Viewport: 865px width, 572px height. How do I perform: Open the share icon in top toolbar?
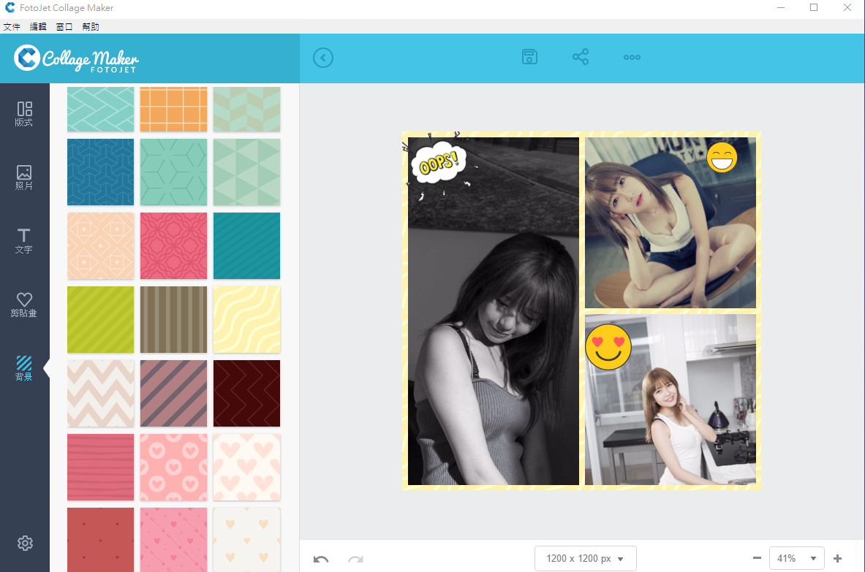[x=581, y=57]
